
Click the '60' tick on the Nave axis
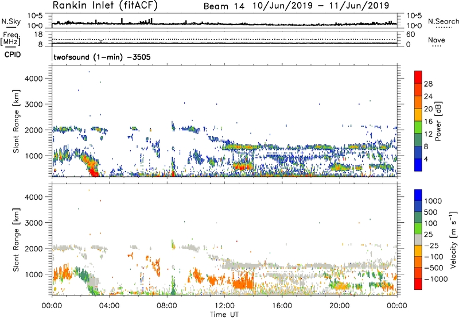[x=410, y=34]
